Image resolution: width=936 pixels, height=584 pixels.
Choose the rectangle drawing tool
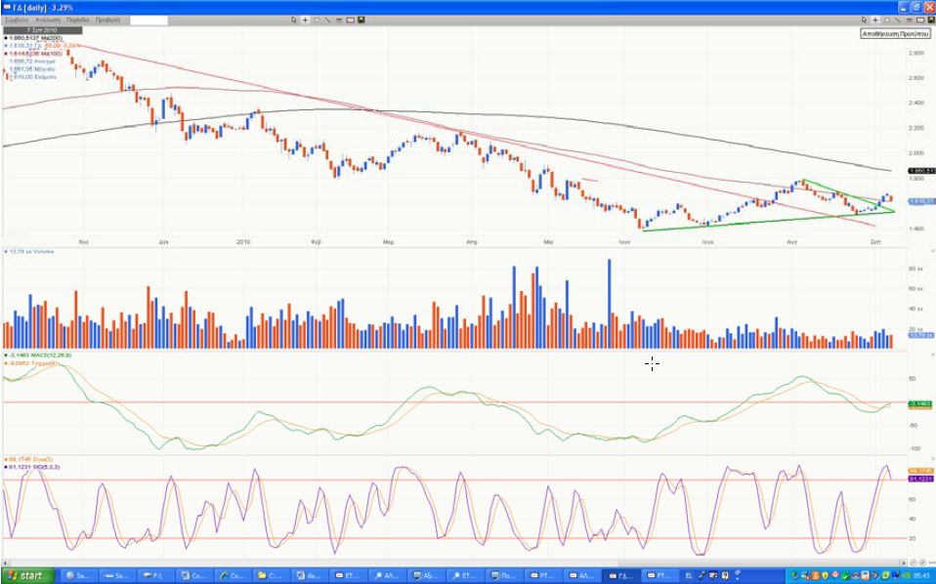(x=317, y=20)
